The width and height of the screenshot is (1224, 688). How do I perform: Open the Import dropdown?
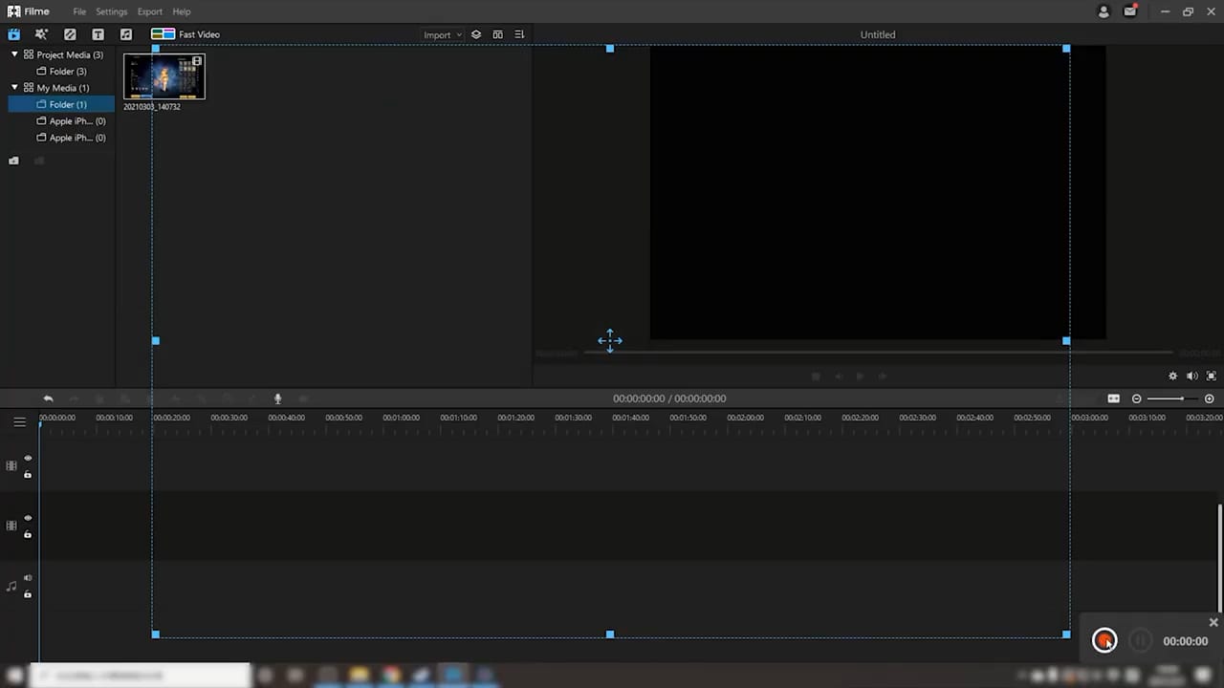442,34
